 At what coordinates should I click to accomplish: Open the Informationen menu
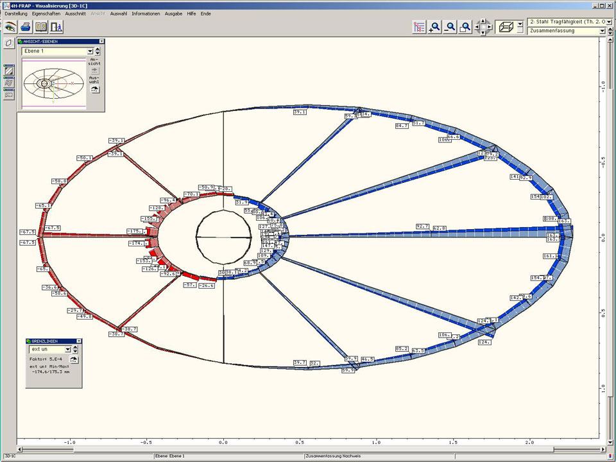coord(146,13)
